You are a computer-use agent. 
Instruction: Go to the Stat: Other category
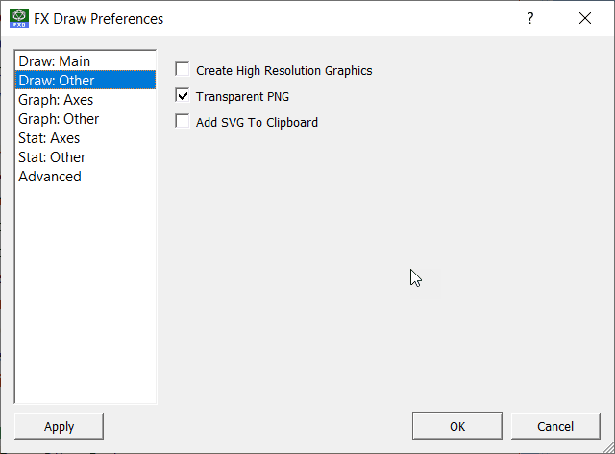86,157
